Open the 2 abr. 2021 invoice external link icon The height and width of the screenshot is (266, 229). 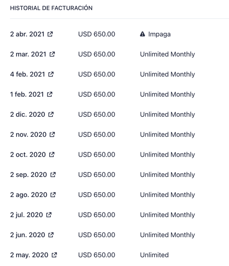[x=50, y=34]
